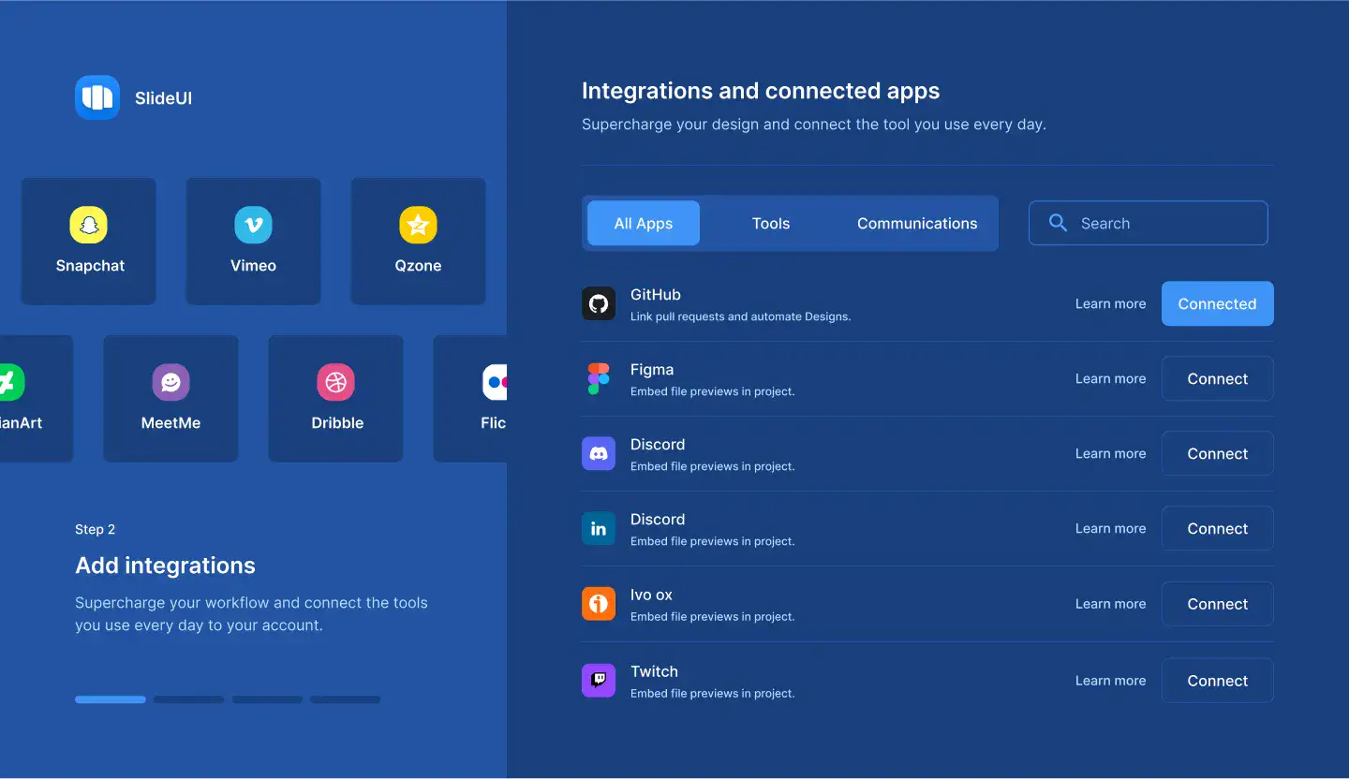Open Learn more in the row with the LinkedIn icon
The height and width of the screenshot is (779, 1349).
click(x=1110, y=528)
